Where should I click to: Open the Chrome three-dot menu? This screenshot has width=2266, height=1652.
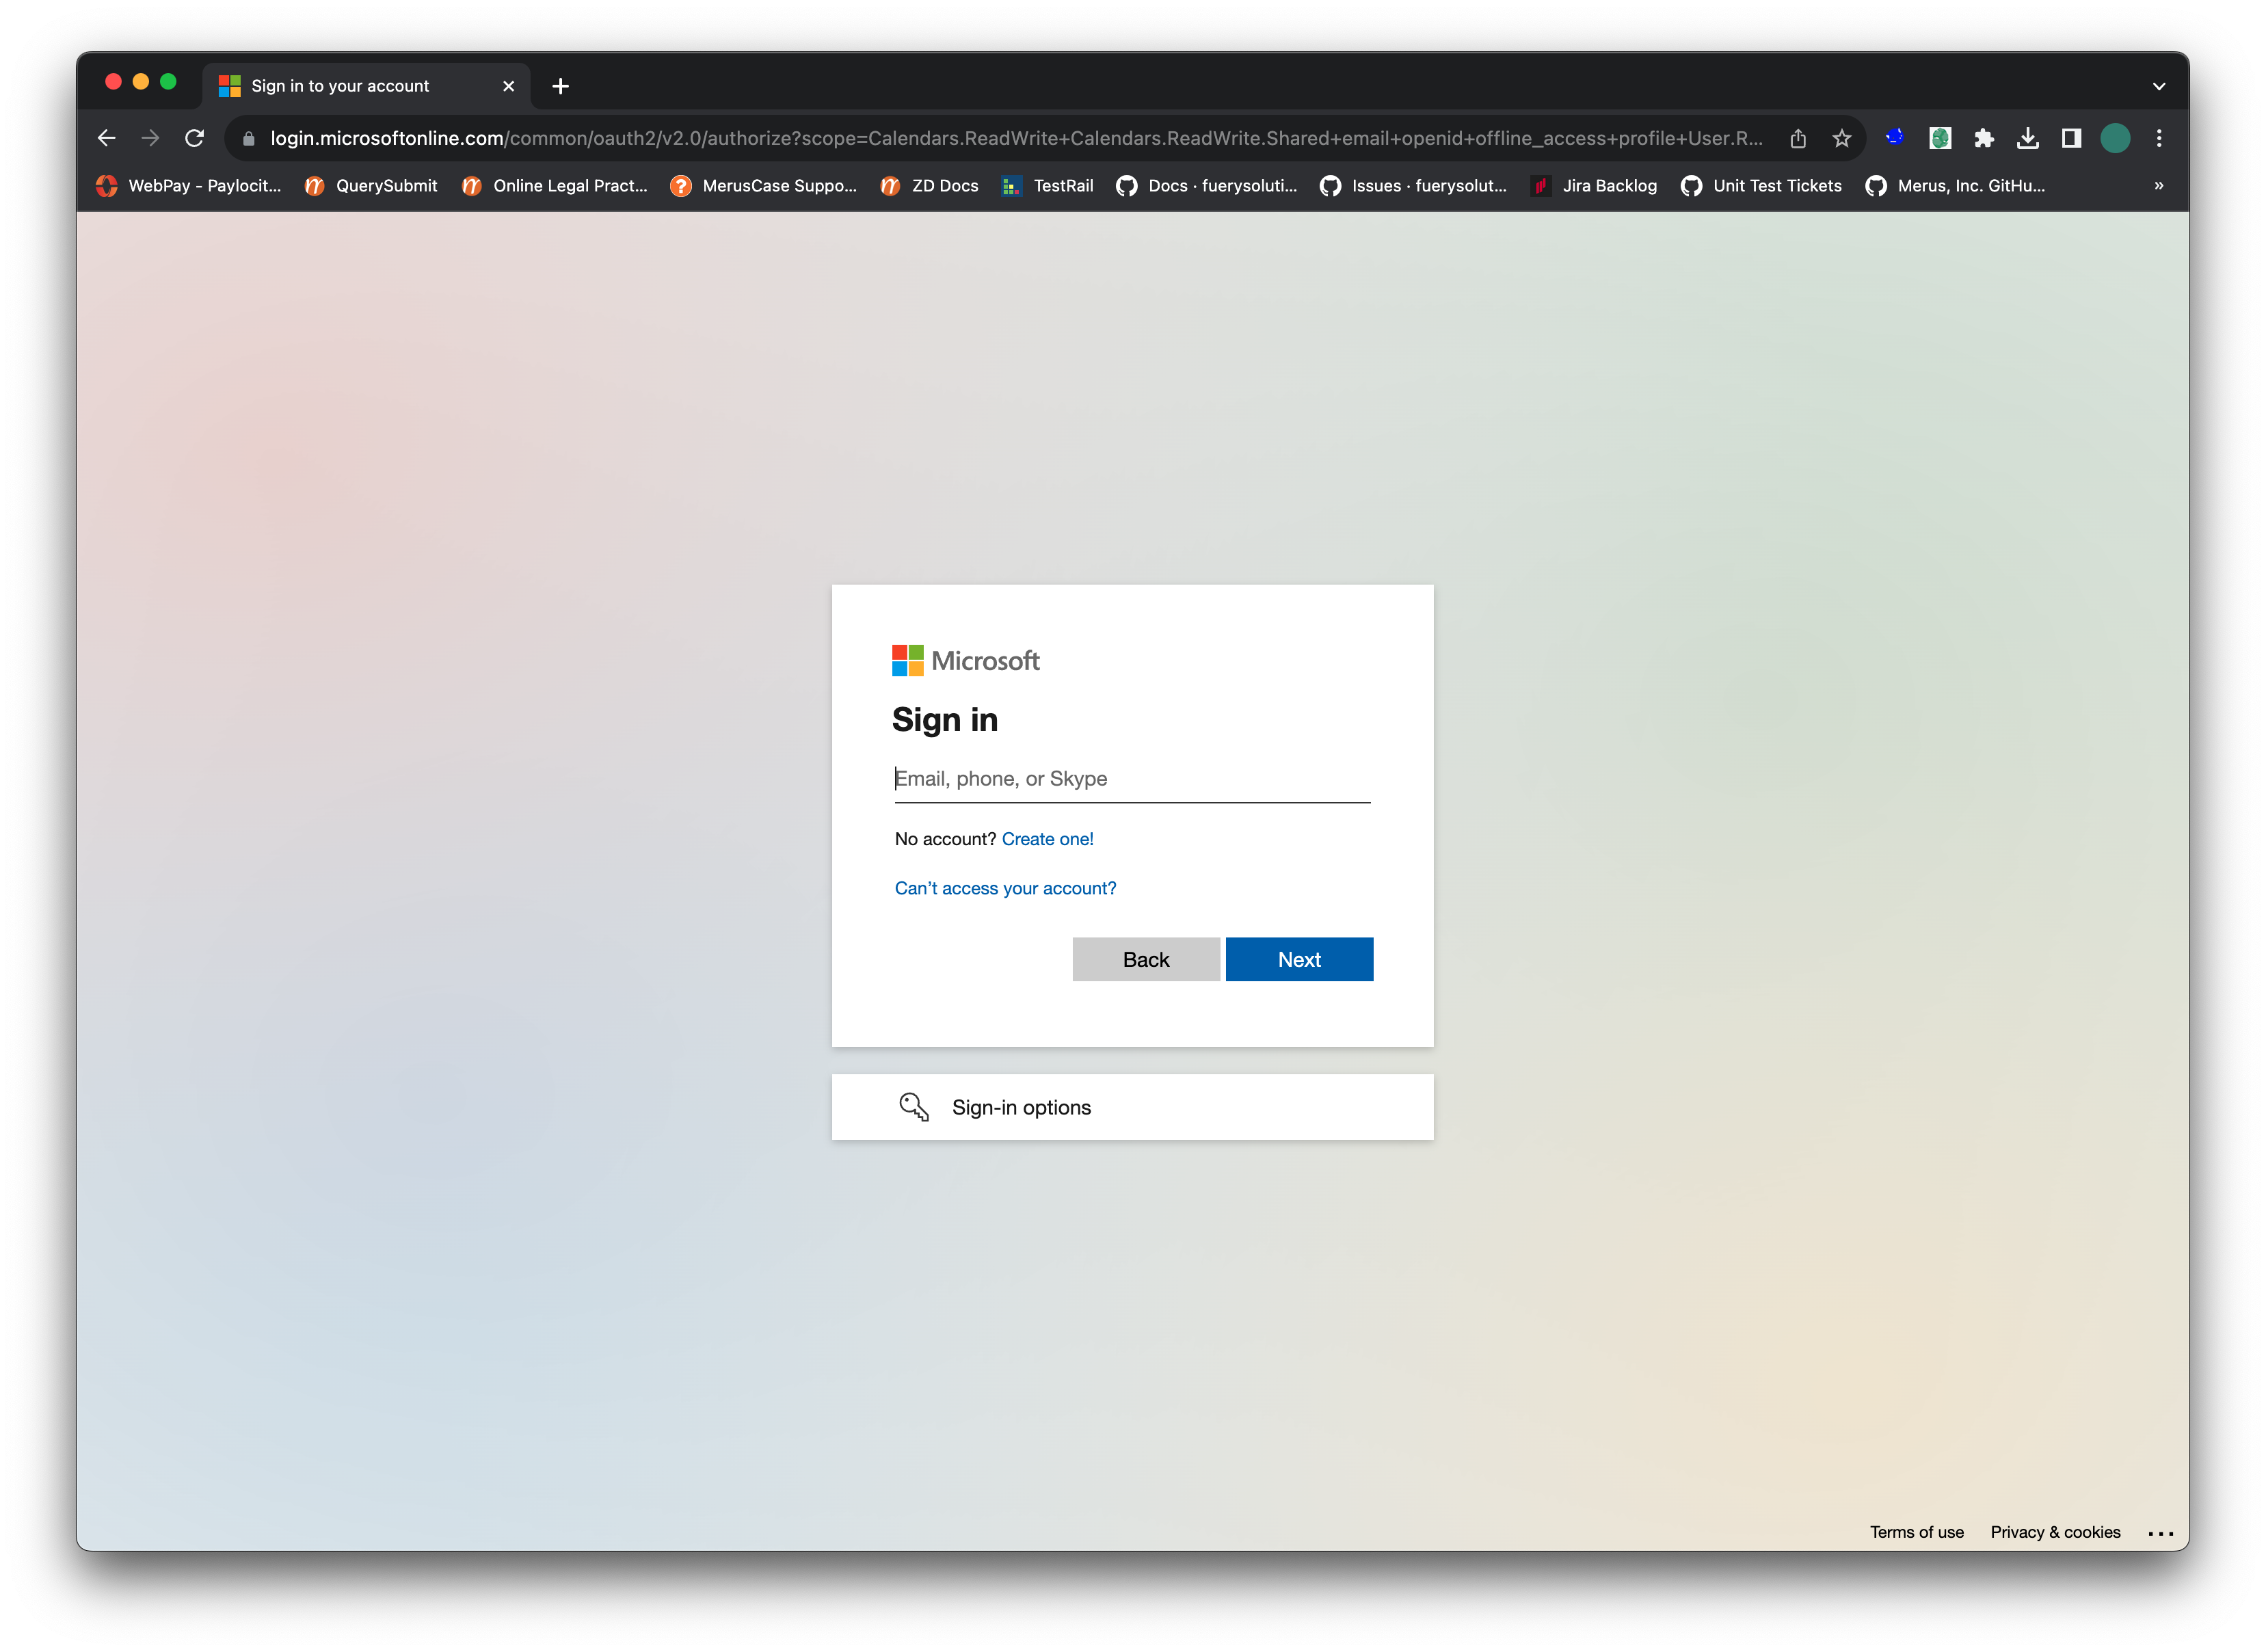click(2159, 138)
